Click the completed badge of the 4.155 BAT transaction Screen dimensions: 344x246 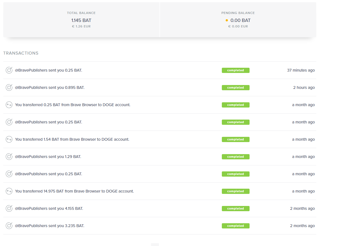coord(236,208)
